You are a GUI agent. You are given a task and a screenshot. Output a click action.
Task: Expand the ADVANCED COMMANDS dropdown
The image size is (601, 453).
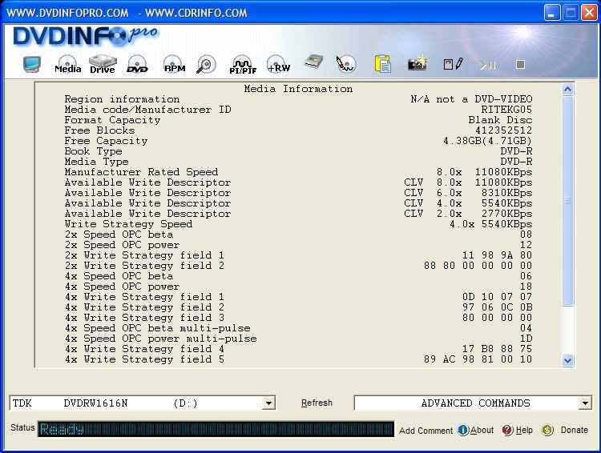click(x=585, y=403)
